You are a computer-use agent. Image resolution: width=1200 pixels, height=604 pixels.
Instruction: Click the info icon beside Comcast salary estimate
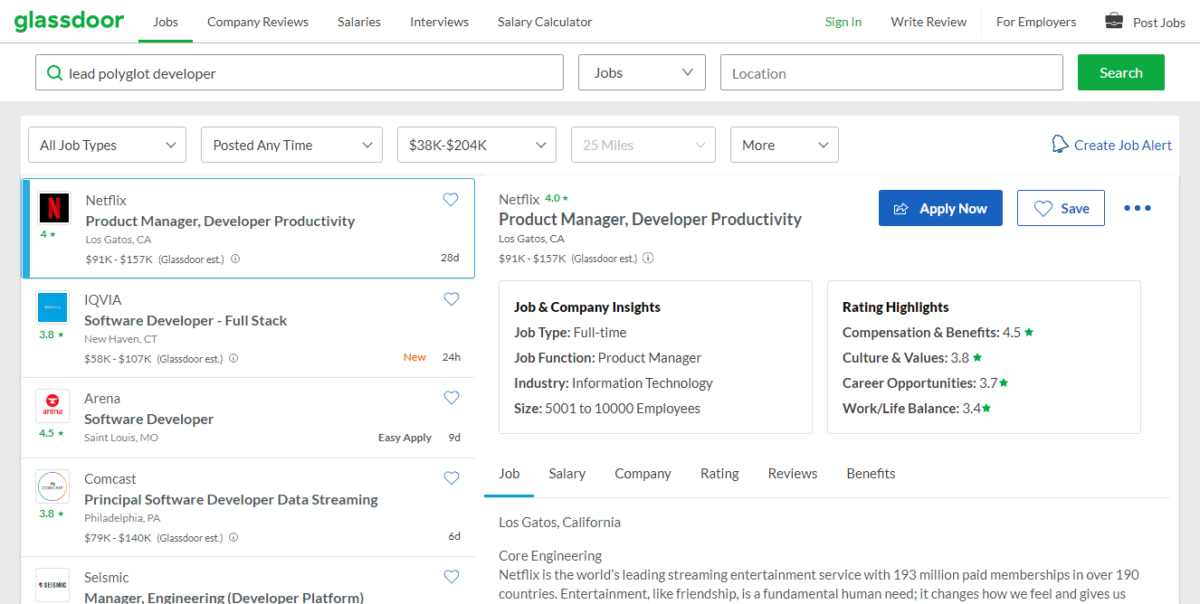(233, 537)
